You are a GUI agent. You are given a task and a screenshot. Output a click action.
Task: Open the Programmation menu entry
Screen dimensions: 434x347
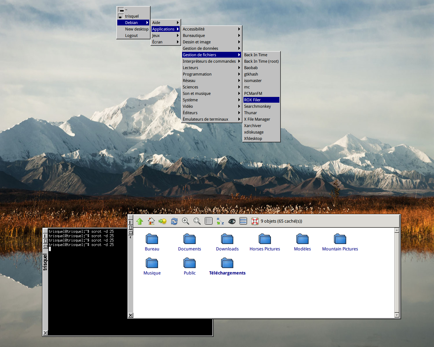[211, 74]
